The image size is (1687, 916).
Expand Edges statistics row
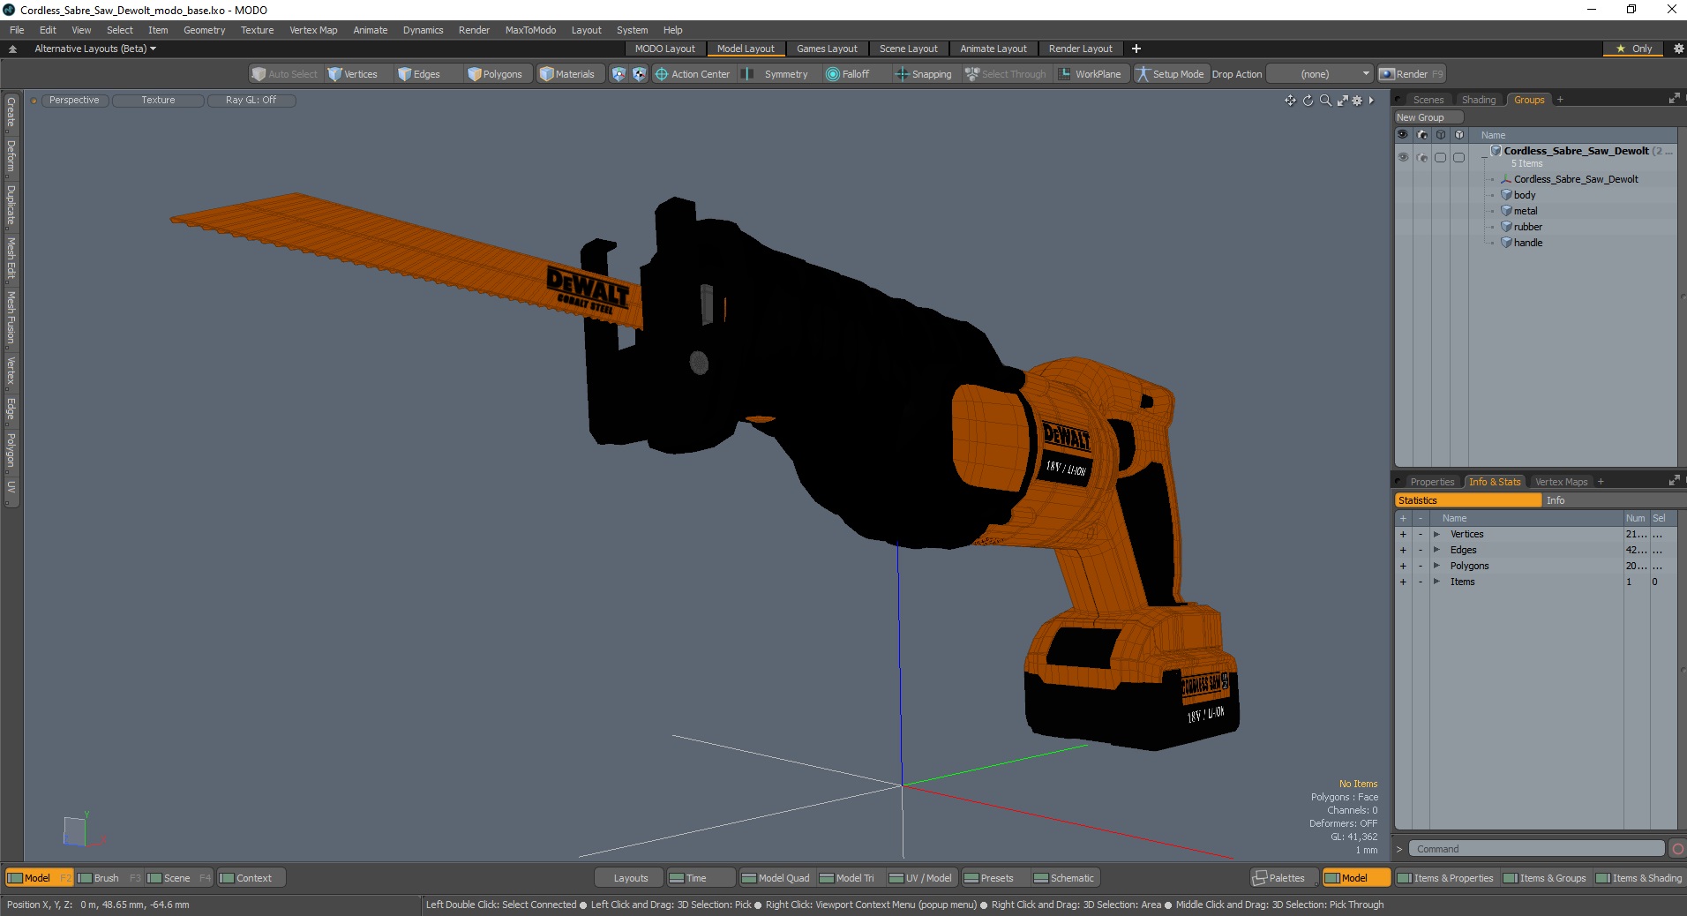coord(1436,550)
